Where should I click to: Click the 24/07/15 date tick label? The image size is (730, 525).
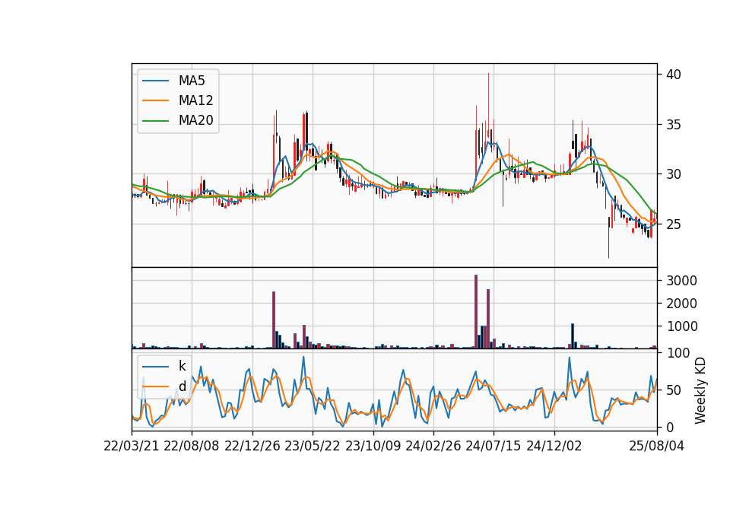pos(494,446)
